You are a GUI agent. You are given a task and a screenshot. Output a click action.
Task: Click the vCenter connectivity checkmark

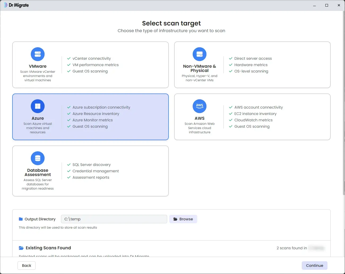click(x=69, y=58)
